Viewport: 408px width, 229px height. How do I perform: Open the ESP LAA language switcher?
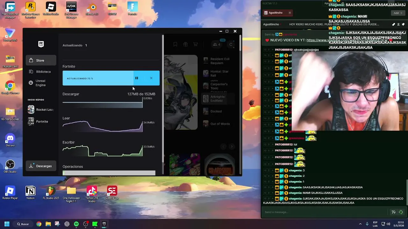pyautogui.click(x=375, y=224)
